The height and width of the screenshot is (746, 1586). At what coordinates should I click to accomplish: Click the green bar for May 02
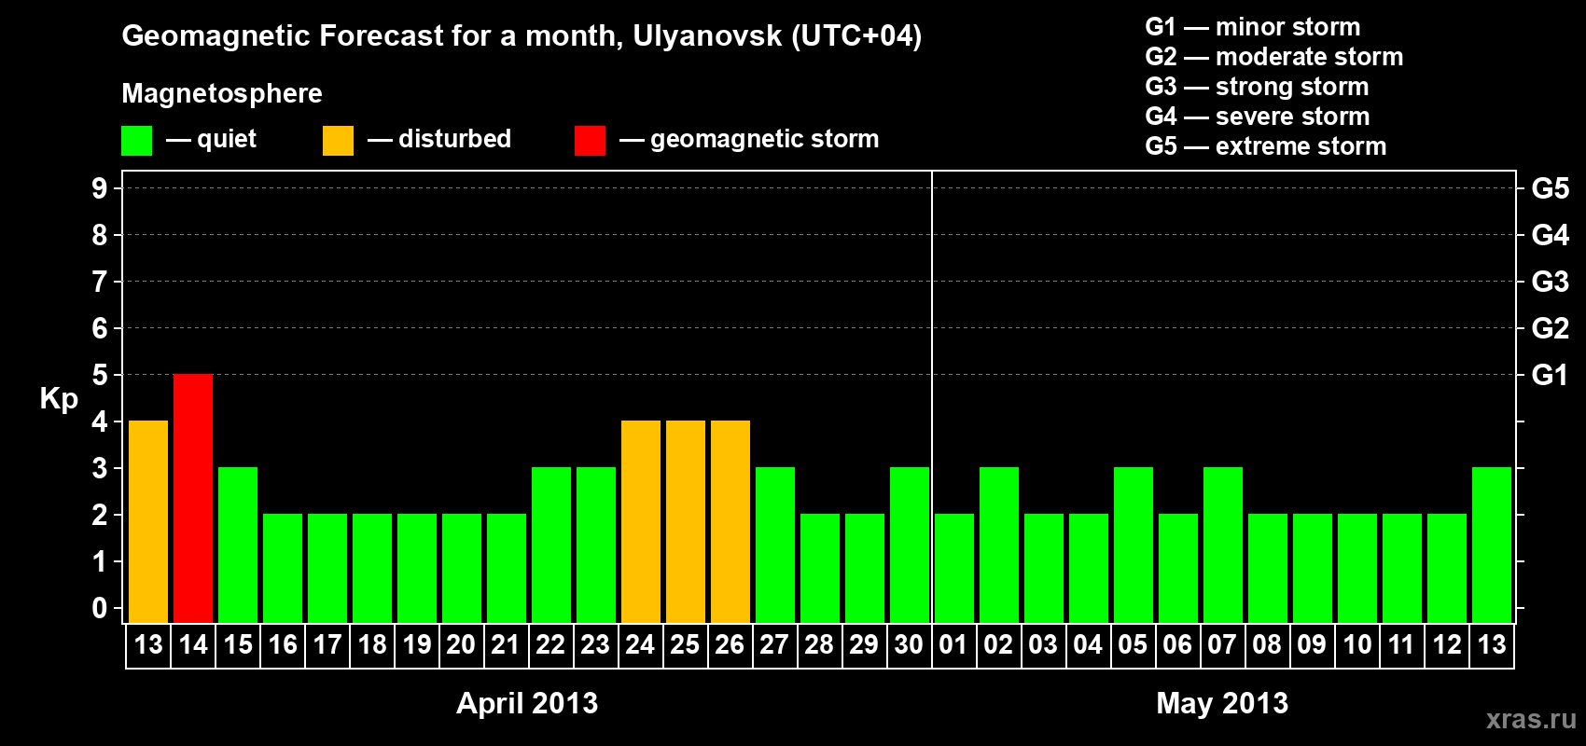(x=999, y=546)
